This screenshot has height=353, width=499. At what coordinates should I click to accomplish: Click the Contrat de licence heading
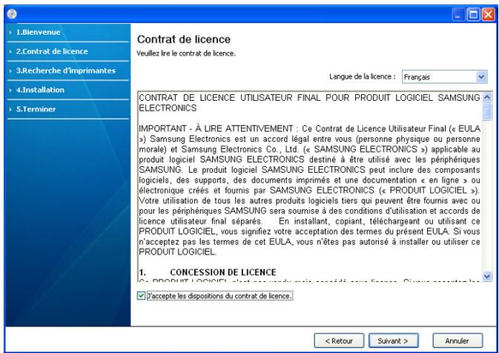click(x=184, y=39)
